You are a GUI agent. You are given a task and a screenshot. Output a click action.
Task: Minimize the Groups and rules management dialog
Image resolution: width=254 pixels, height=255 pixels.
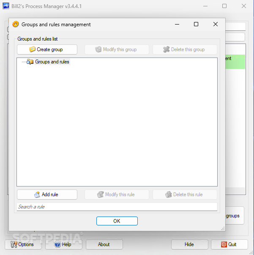click(x=177, y=24)
